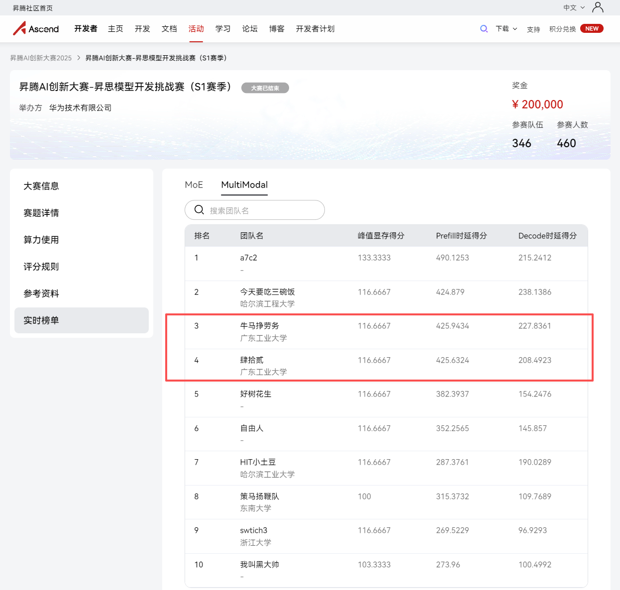Open the 开发者计划 menu item
The height and width of the screenshot is (590, 620).
tap(315, 29)
